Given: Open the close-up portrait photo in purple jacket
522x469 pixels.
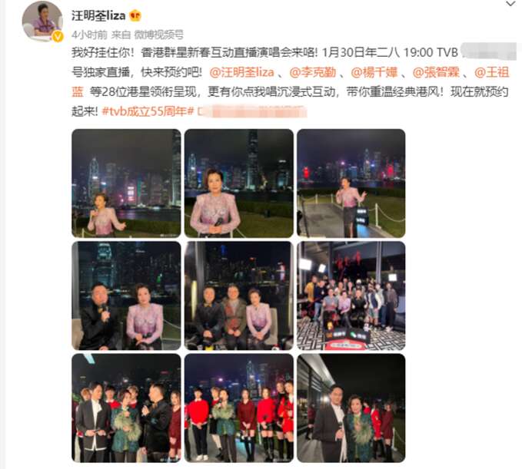Looking at the screenshot, I should click(x=239, y=183).
